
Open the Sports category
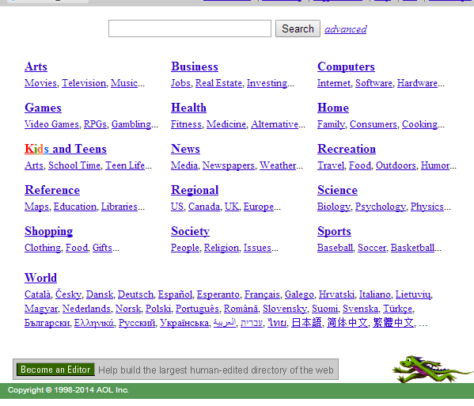coord(335,231)
